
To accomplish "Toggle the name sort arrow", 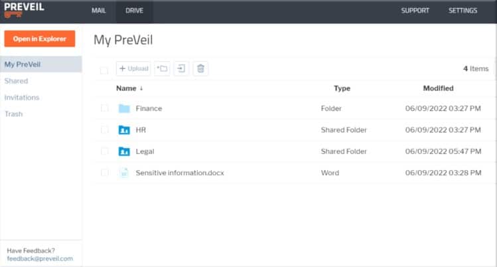I will pyautogui.click(x=141, y=88).
